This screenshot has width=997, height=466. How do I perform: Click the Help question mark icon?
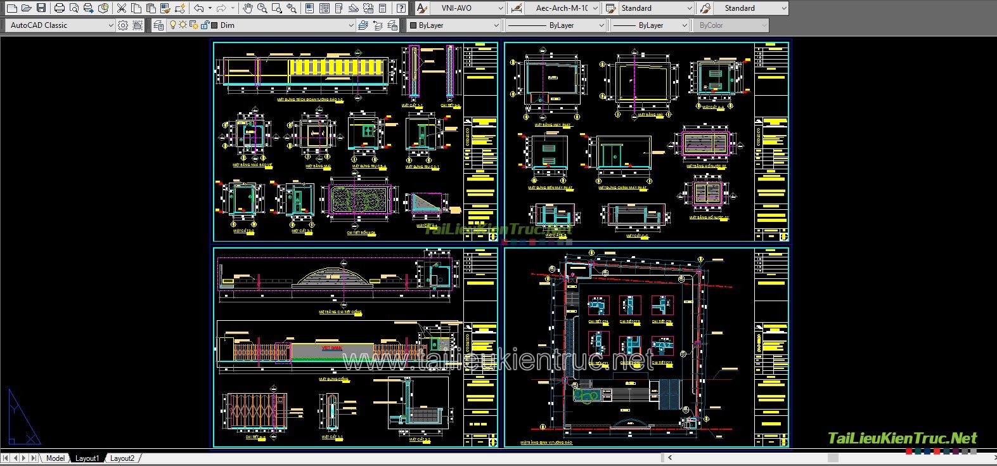401,8
